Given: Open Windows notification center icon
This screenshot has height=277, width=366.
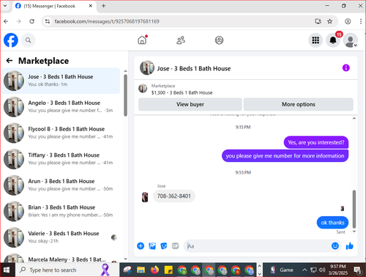Looking at the screenshot, I should (x=357, y=270).
